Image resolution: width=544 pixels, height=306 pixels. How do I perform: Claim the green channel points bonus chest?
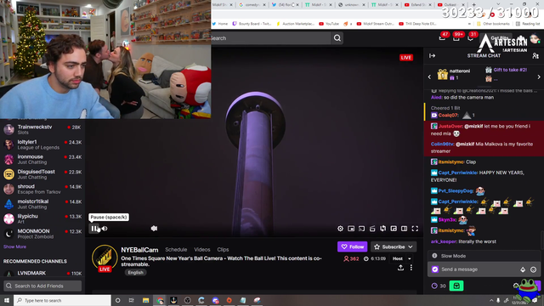tap(456, 286)
